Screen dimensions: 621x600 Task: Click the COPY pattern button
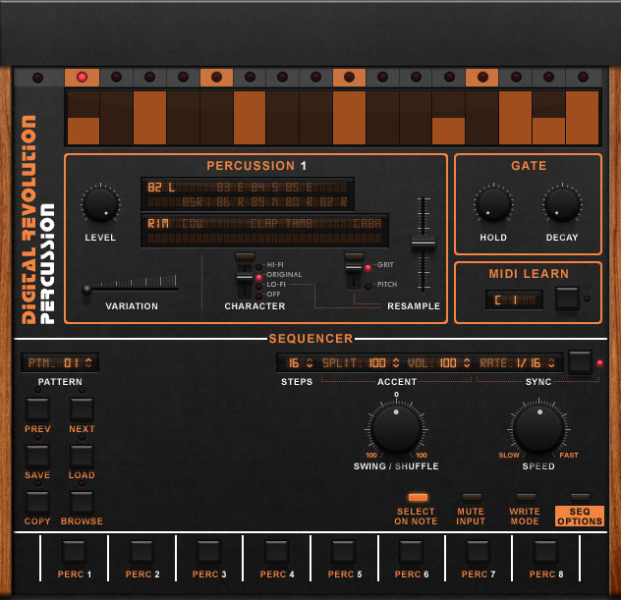pyautogui.click(x=37, y=503)
